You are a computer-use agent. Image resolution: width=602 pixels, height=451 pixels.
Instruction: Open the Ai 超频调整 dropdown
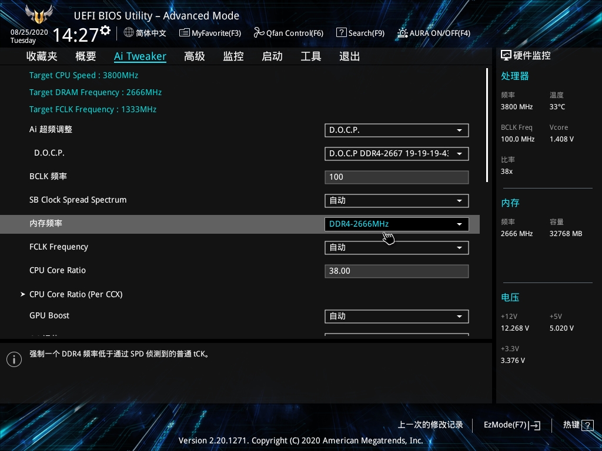tap(397, 130)
